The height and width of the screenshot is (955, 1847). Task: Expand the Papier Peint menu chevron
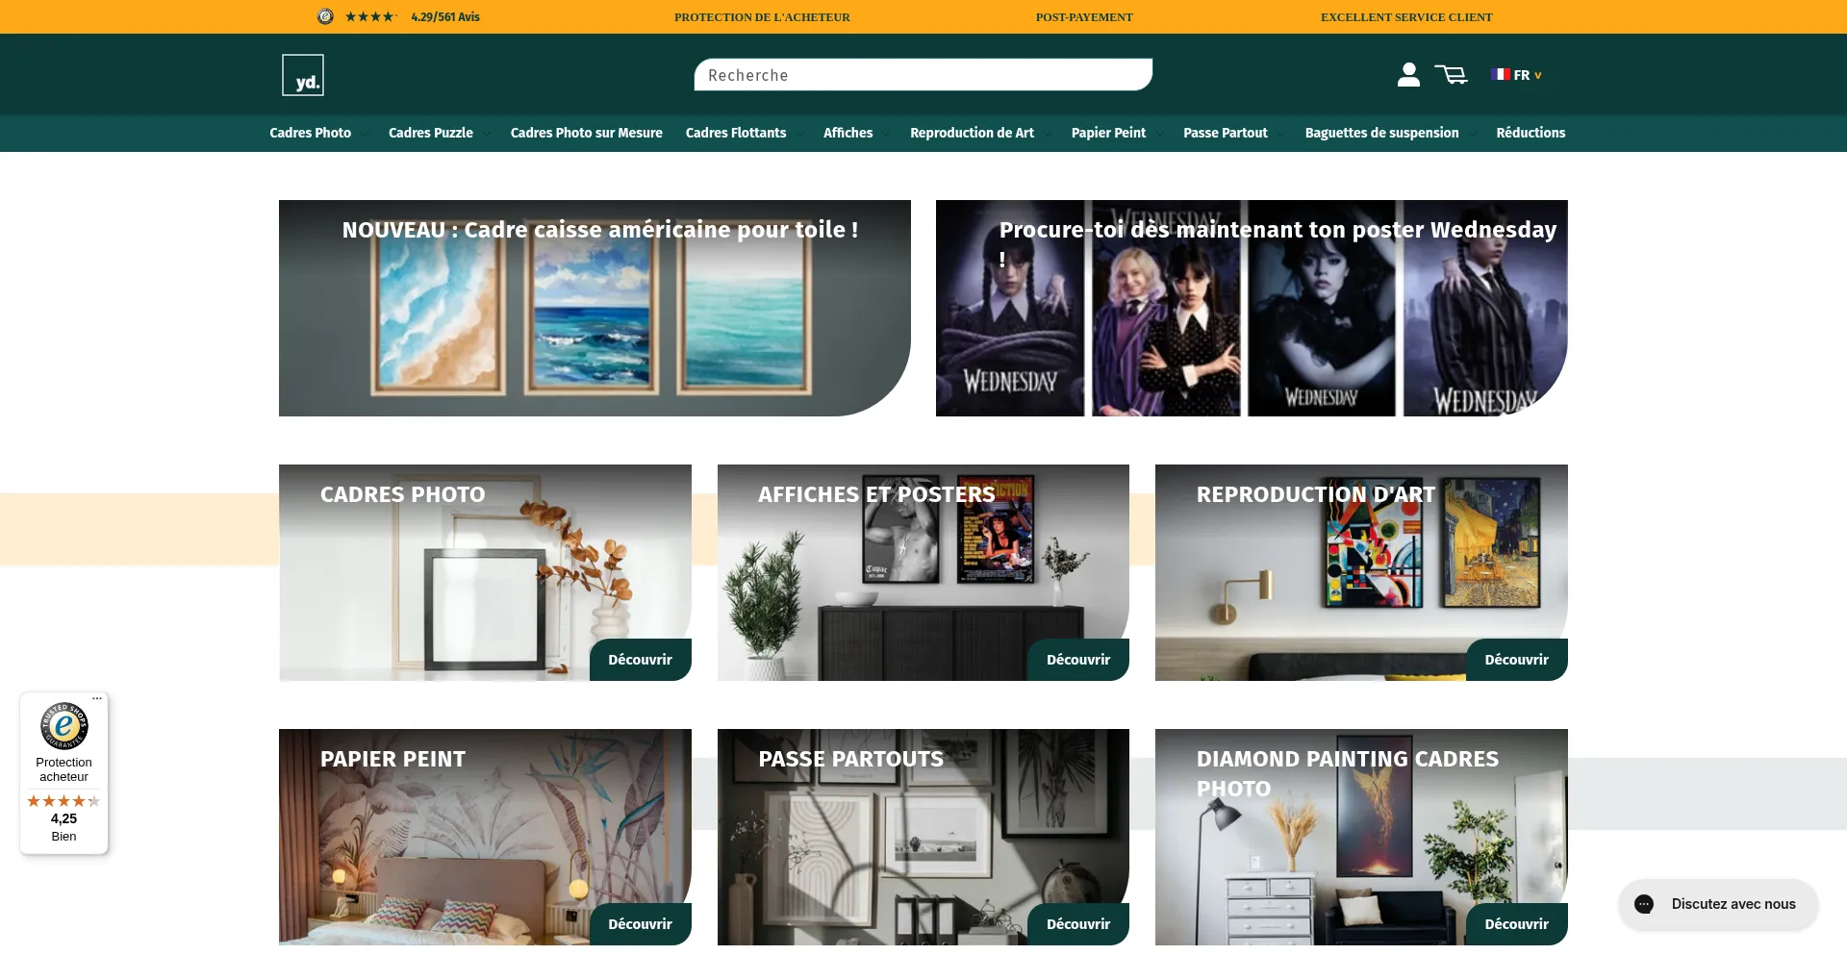(x=1158, y=134)
